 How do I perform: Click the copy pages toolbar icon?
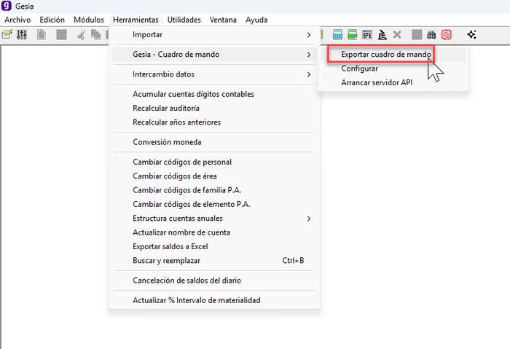95,34
